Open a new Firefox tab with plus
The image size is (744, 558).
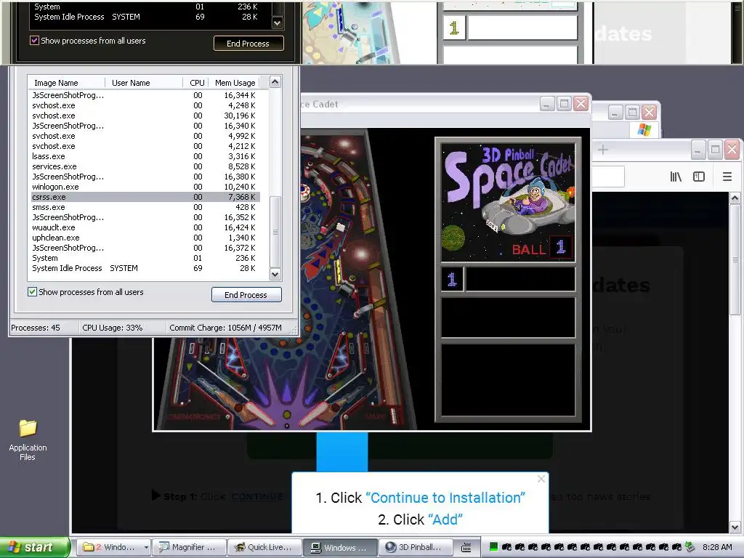(603, 150)
